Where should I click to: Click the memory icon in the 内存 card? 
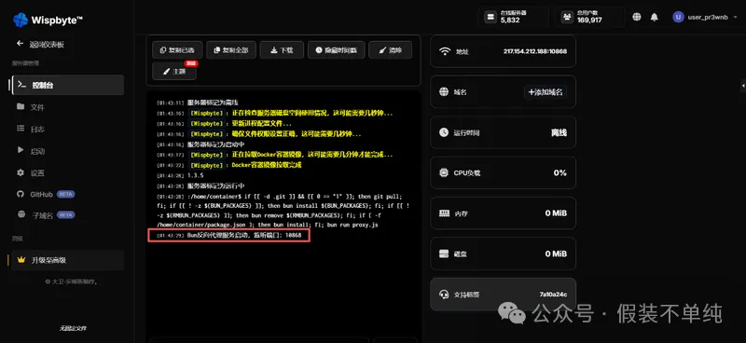click(x=445, y=213)
